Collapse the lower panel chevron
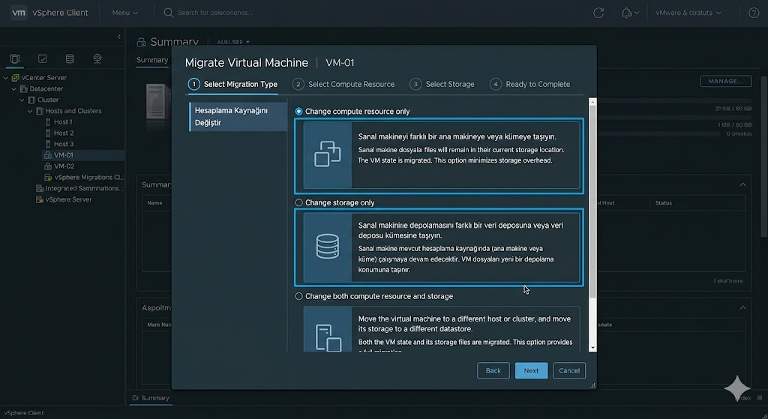Screen dimensions: 768x419 (x=743, y=307)
